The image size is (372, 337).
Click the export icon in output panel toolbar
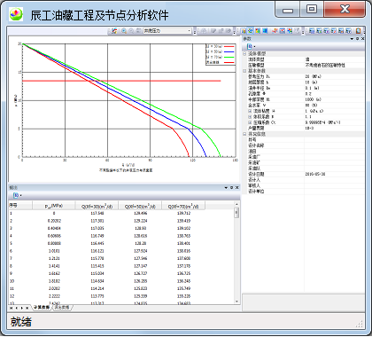click(x=16, y=195)
